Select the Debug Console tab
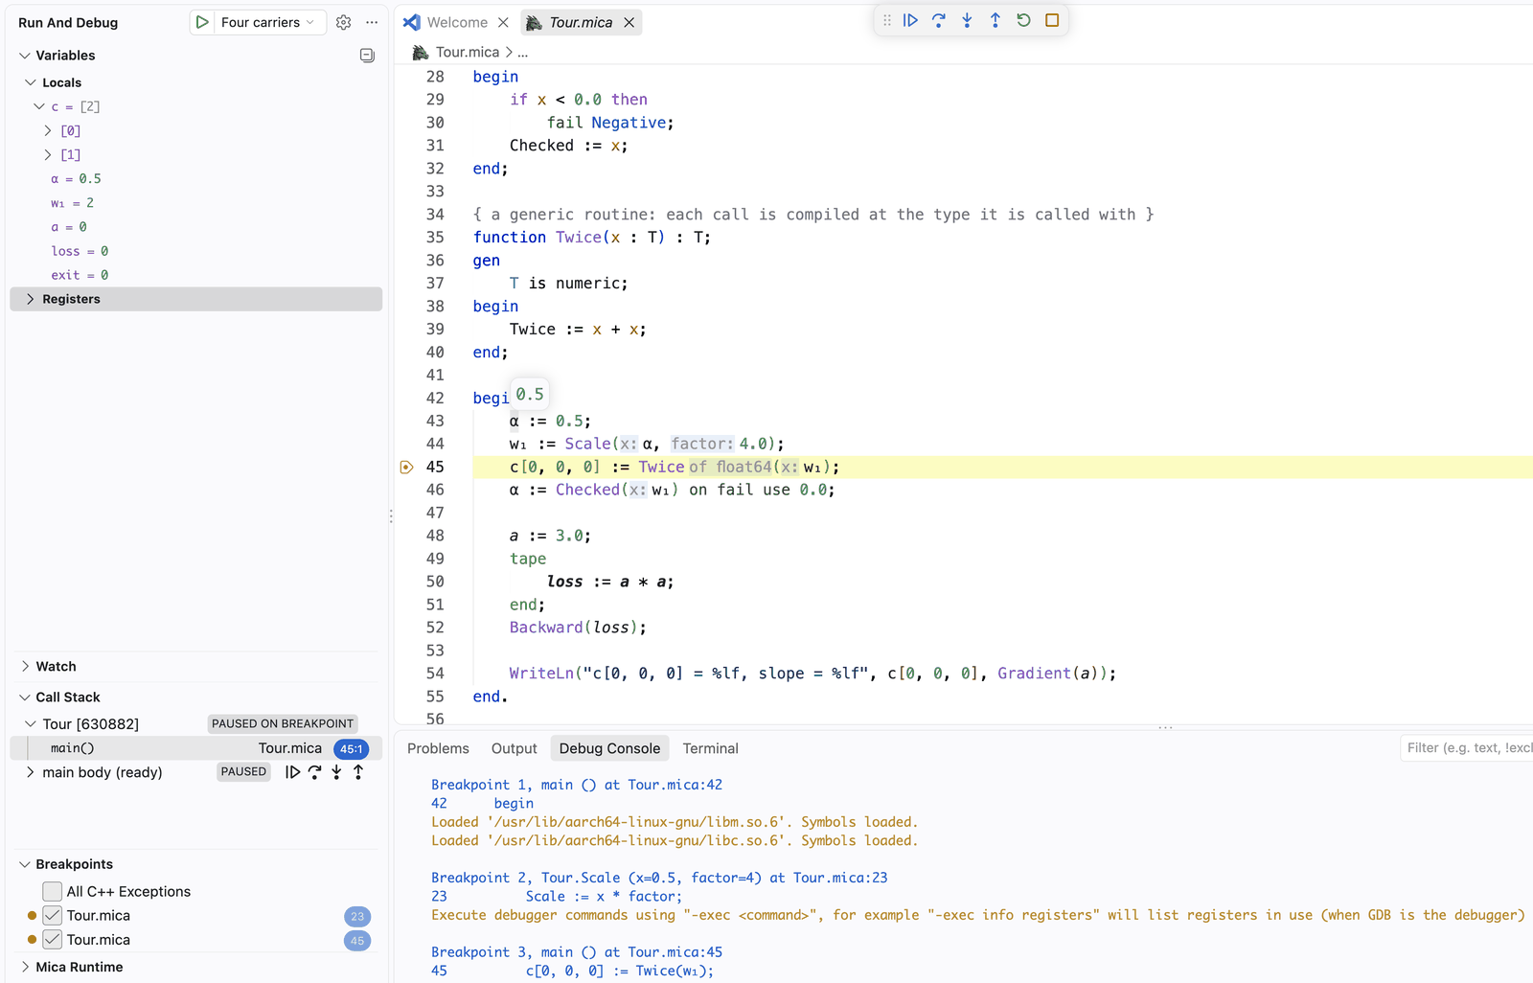Screen dimensions: 1533x983 pos(609,748)
